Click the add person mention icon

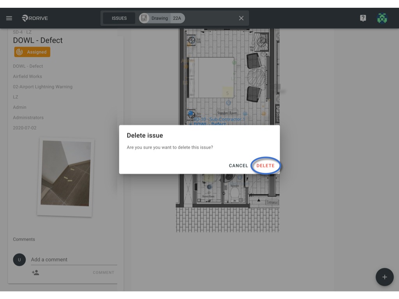click(x=35, y=273)
